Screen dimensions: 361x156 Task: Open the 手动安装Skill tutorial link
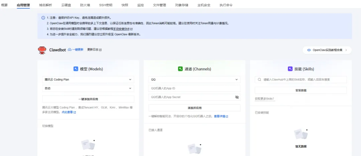click(x=122, y=29)
